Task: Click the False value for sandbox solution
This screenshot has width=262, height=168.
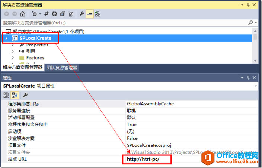Action: (x=132, y=138)
